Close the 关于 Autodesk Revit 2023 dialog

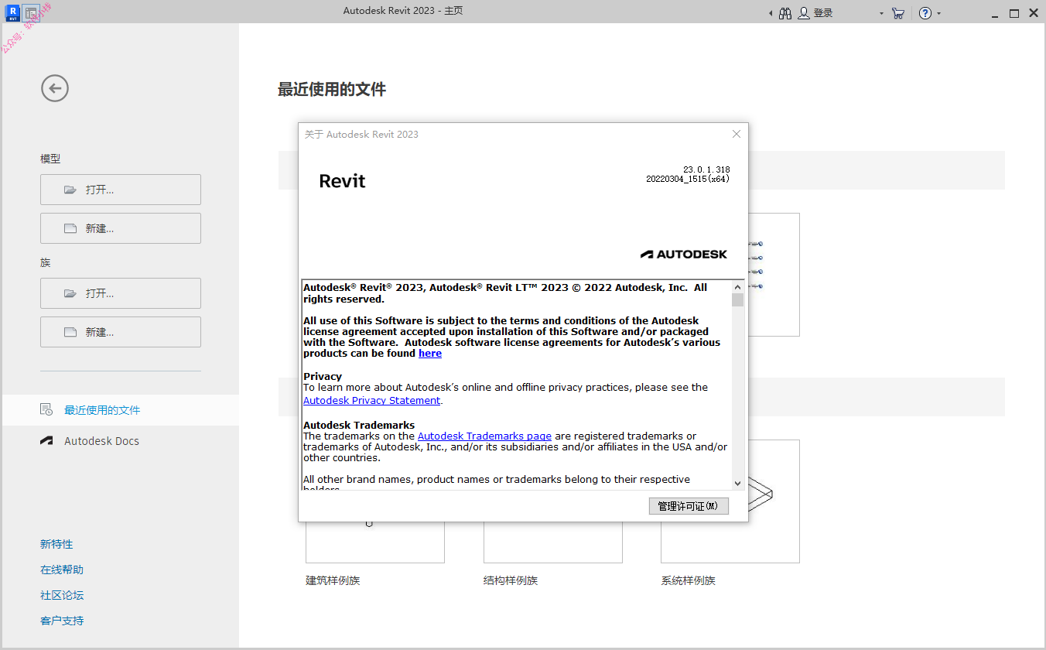pyautogui.click(x=737, y=134)
